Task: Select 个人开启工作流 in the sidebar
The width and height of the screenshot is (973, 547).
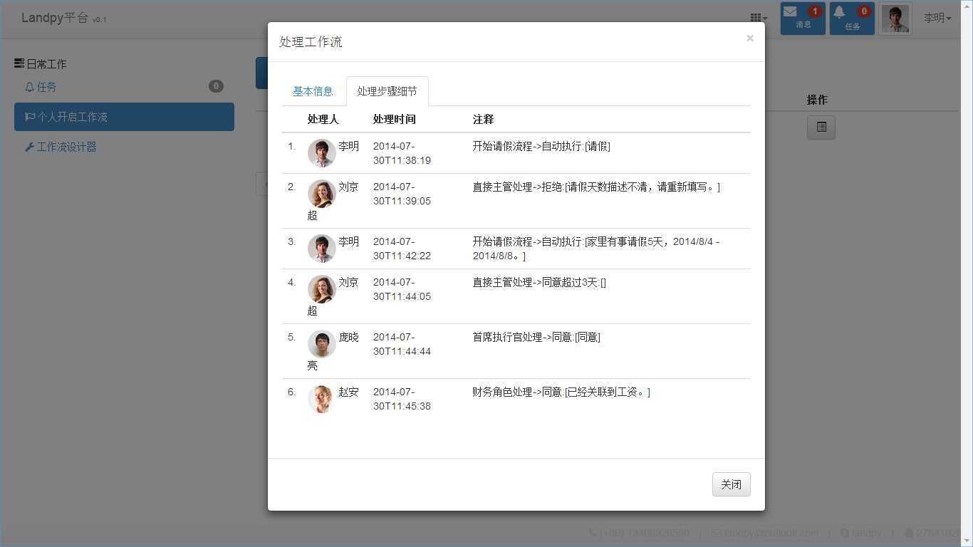Action: coord(124,117)
